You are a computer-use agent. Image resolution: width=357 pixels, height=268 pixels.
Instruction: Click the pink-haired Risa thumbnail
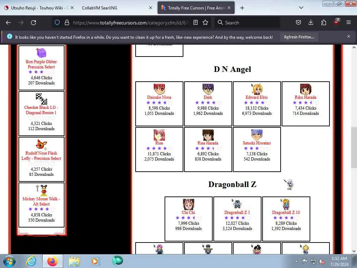pyautogui.click(x=159, y=135)
